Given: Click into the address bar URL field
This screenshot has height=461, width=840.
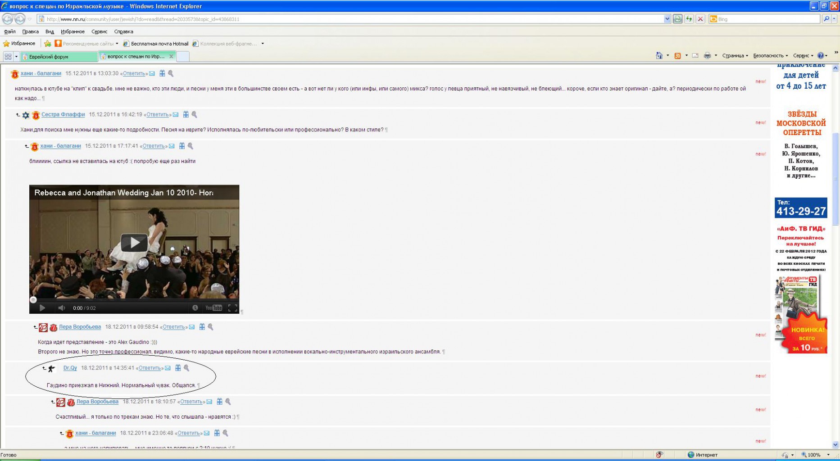Looking at the screenshot, I should (351, 19).
